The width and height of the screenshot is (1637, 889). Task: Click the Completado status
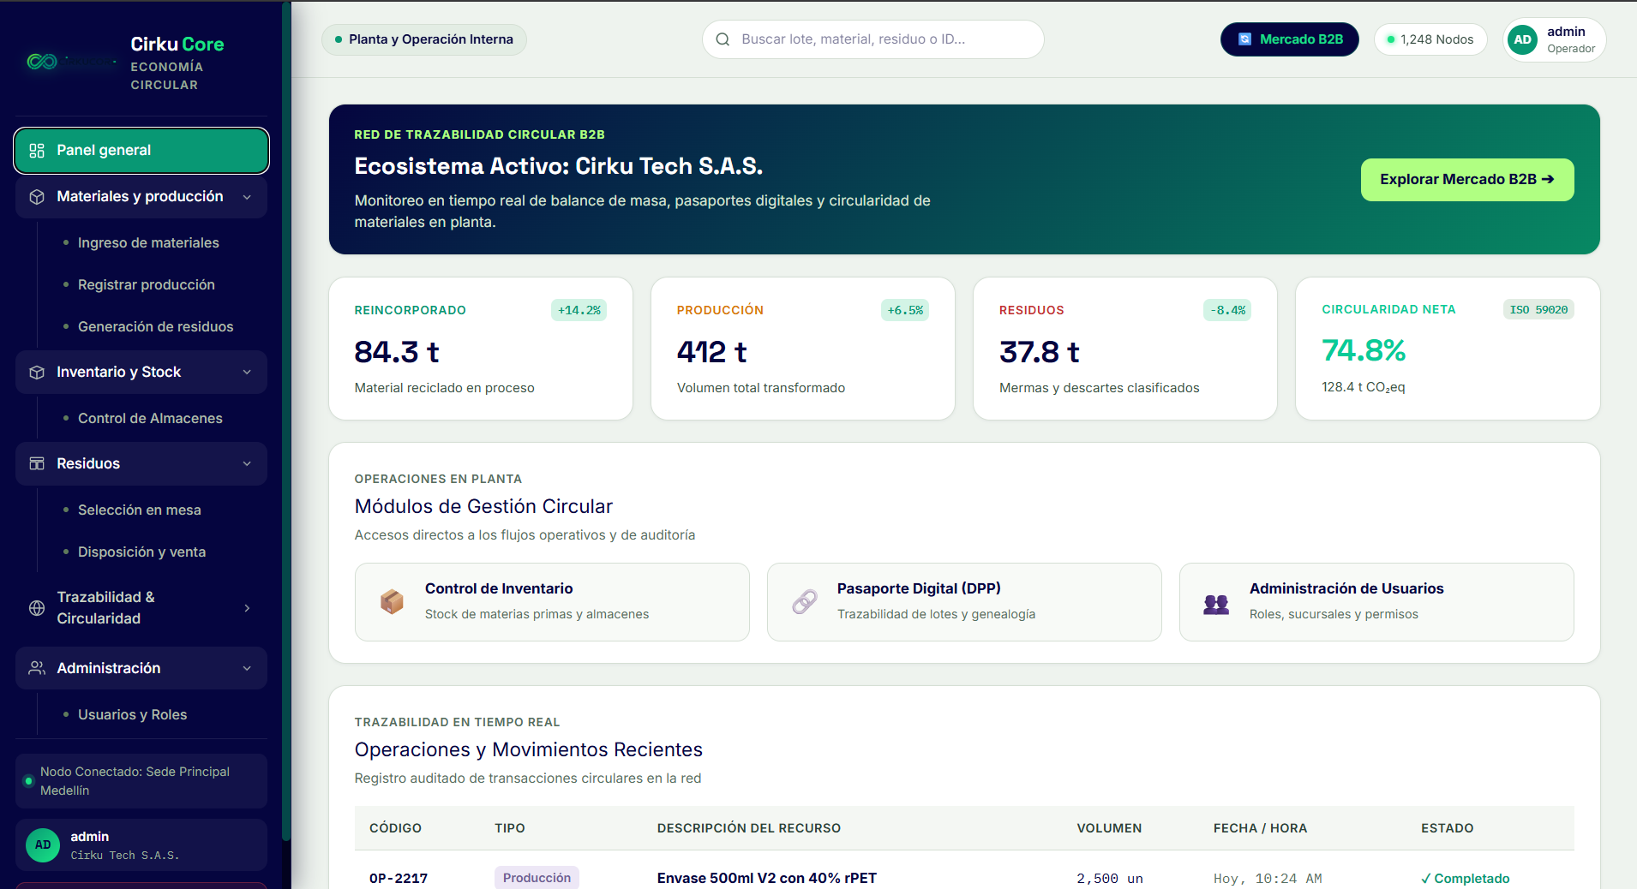[1466, 879]
